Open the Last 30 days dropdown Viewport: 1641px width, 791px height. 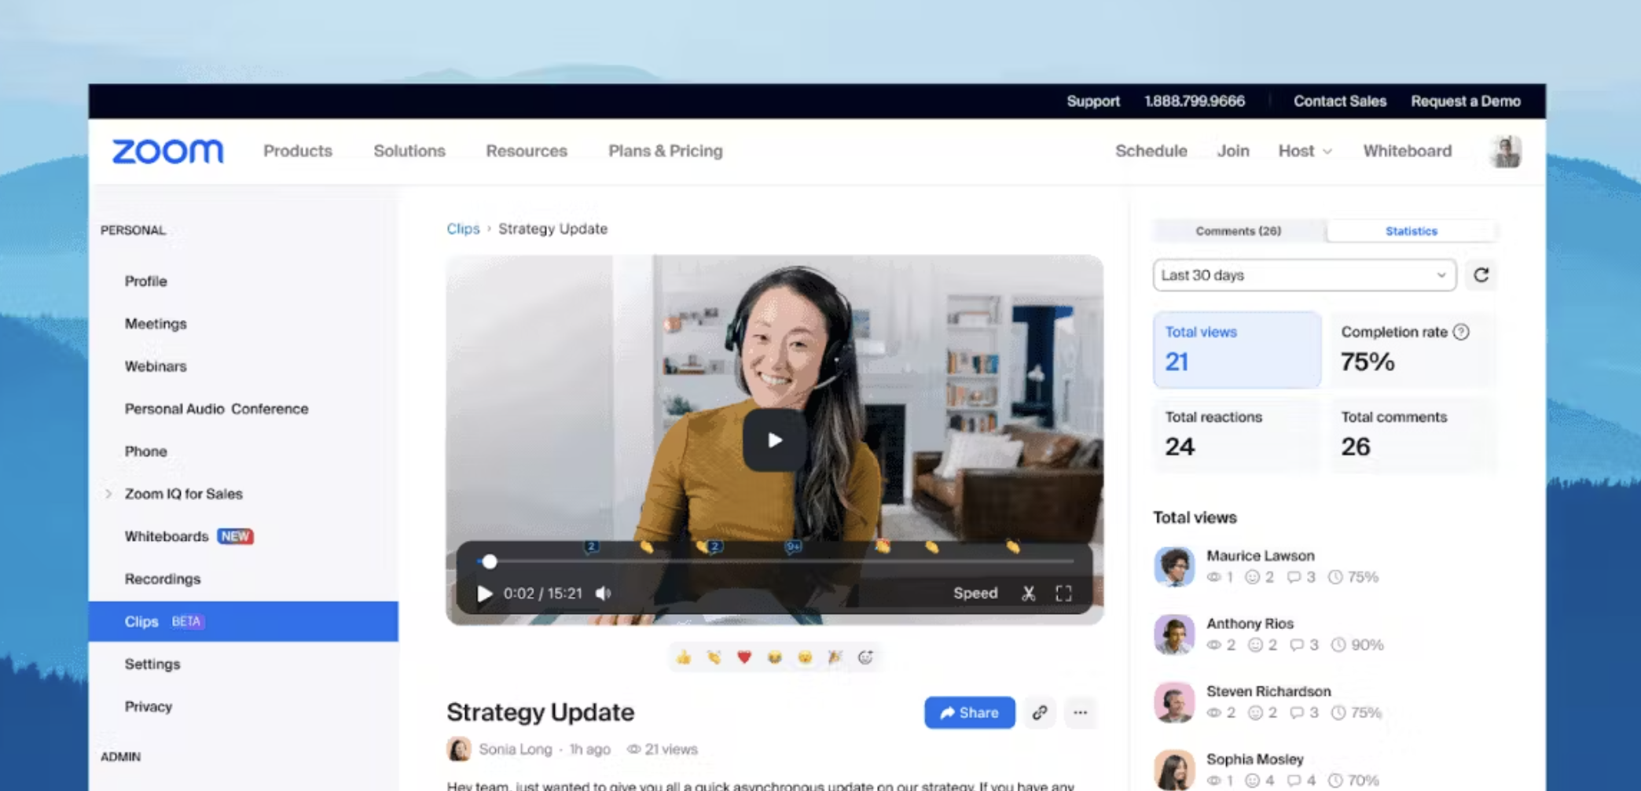(1304, 275)
